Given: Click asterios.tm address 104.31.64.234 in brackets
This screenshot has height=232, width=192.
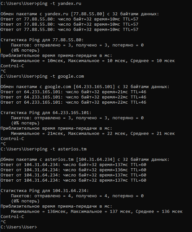Looking at the screenshot, I should [96, 159].
